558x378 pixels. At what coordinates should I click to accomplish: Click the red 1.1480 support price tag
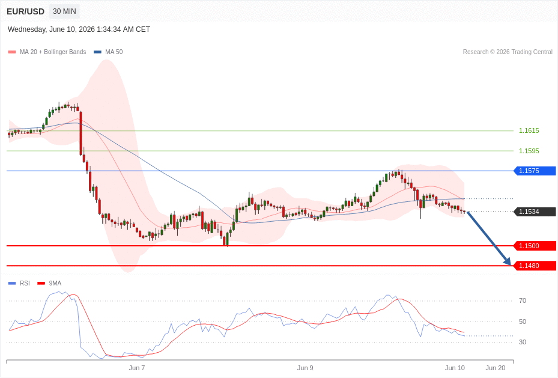535,266
